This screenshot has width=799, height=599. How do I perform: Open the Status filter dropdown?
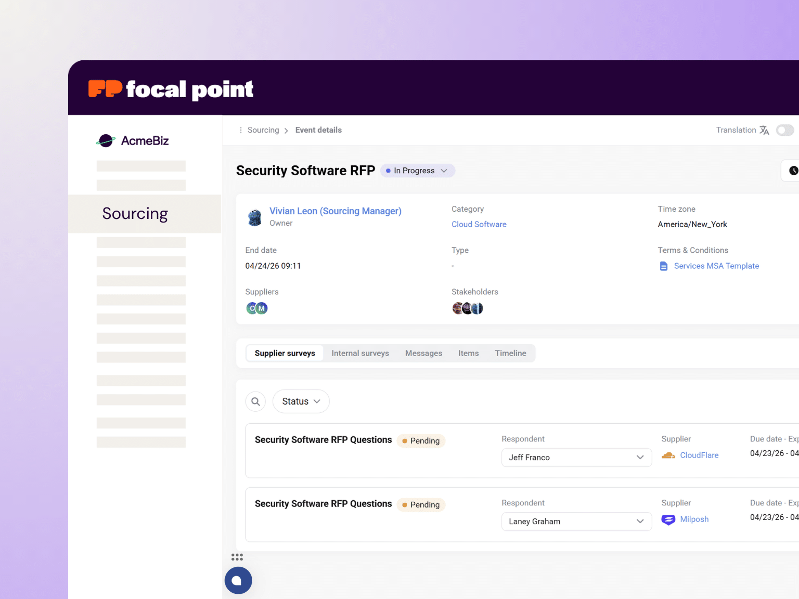pos(301,401)
